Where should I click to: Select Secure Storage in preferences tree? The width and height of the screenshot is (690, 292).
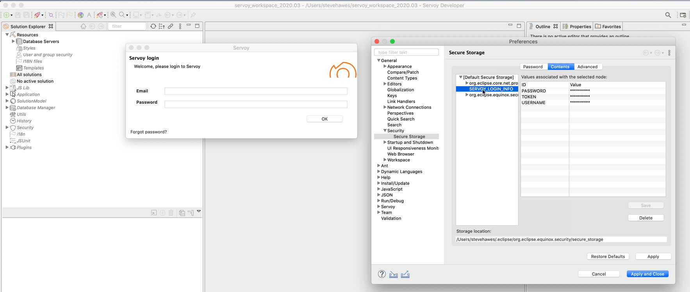(x=409, y=136)
